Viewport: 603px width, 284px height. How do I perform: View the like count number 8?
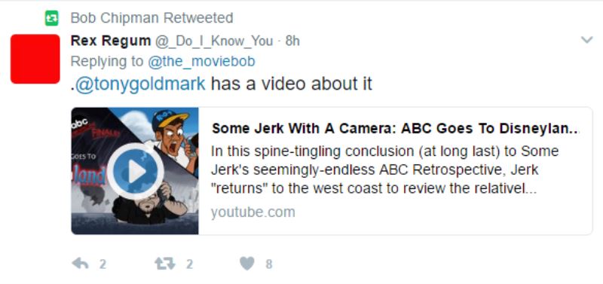coord(269,264)
